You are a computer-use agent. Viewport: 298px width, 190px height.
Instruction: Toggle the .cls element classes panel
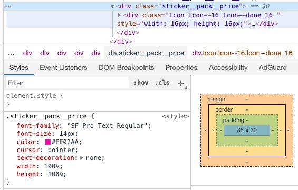coord(162,83)
